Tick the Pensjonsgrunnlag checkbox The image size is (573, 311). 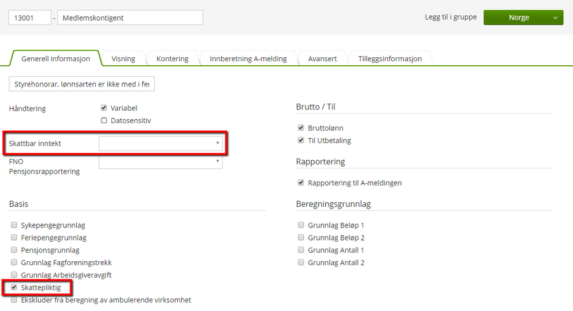(14, 250)
